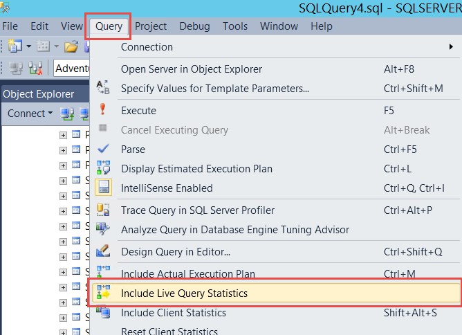Open the Query menu

[109, 26]
